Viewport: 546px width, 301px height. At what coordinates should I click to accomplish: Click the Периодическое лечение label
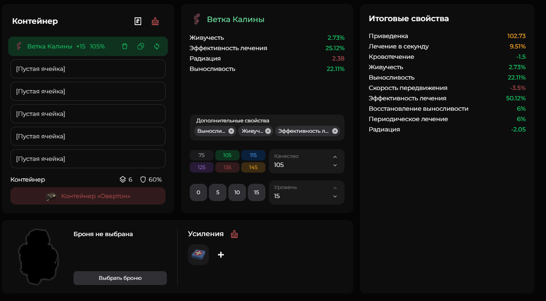click(x=408, y=119)
